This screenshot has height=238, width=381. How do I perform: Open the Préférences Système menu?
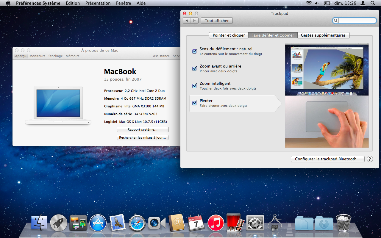click(38, 3)
